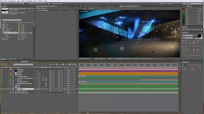This screenshot has height=114, width=204.
Task: Open the 1 View layout dropdown
Action: click(x=137, y=59)
